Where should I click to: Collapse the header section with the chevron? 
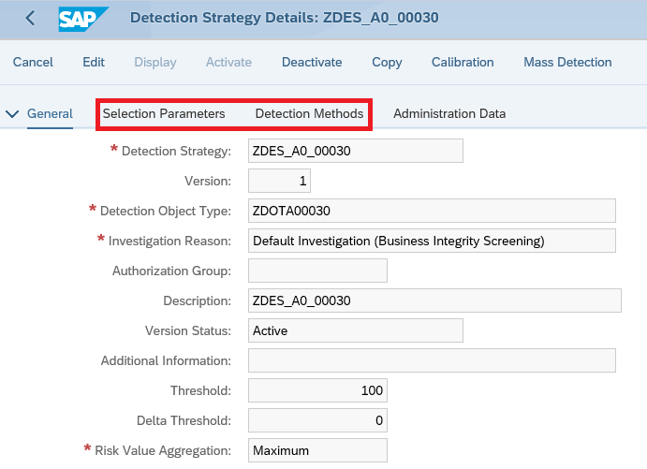pyautogui.click(x=12, y=114)
